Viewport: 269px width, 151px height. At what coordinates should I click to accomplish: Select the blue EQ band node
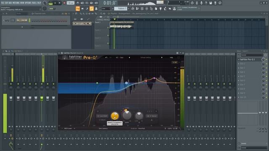127,83
